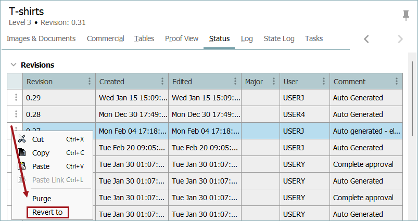Screen dimensions: 418x221
Task: Open Comment column options menu
Action: point(397,82)
